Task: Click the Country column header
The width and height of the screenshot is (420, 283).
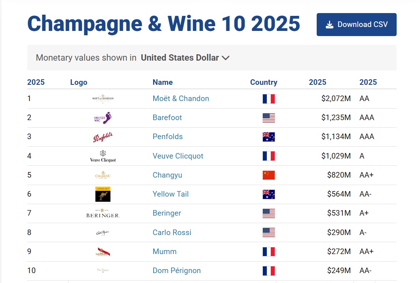Action: point(264,82)
